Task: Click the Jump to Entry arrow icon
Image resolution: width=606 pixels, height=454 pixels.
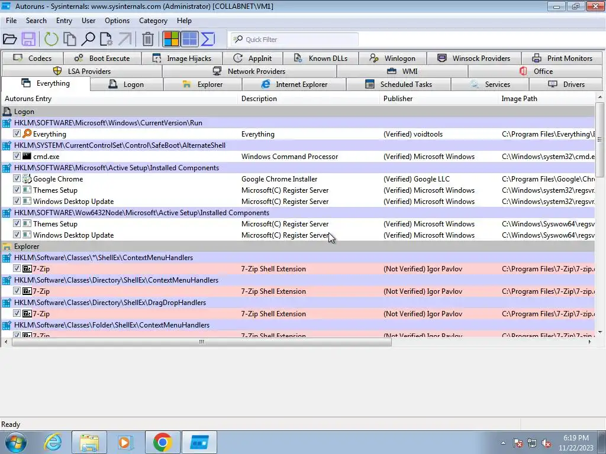Action: [125, 39]
